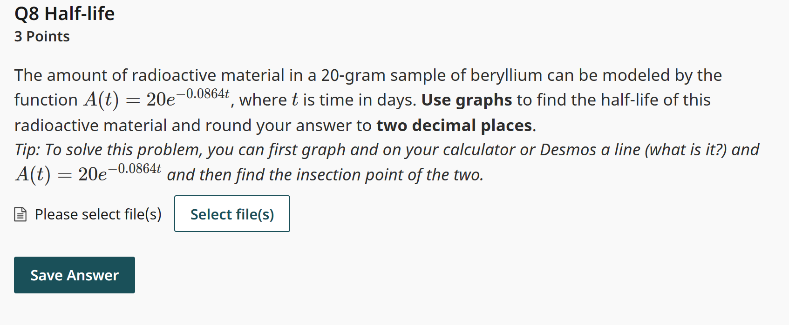Click the two decimal places bold text
The height and width of the screenshot is (325, 789).
(x=454, y=125)
